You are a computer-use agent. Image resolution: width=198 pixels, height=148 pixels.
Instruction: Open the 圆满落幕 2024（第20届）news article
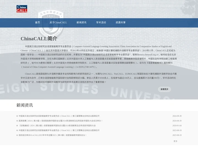(x=60, y=121)
